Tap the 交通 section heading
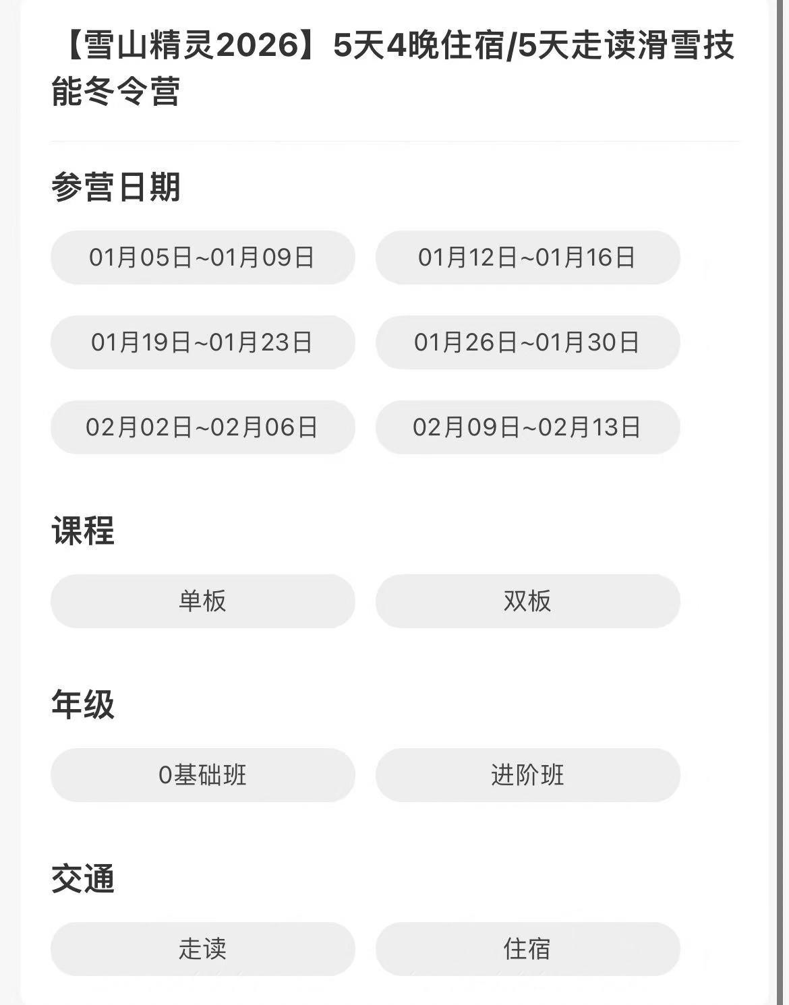Image resolution: width=789 pixels, height=1005 pixels. pos(83,878)
